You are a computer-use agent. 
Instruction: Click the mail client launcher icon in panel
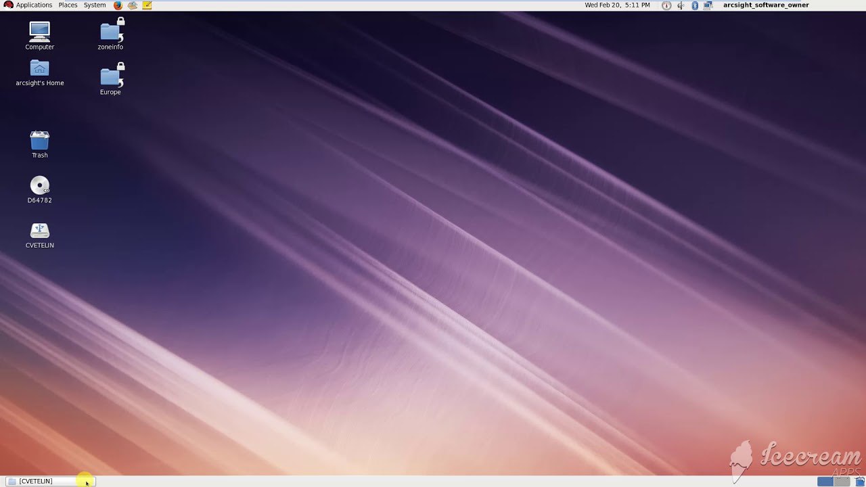[x=133, y=5]
